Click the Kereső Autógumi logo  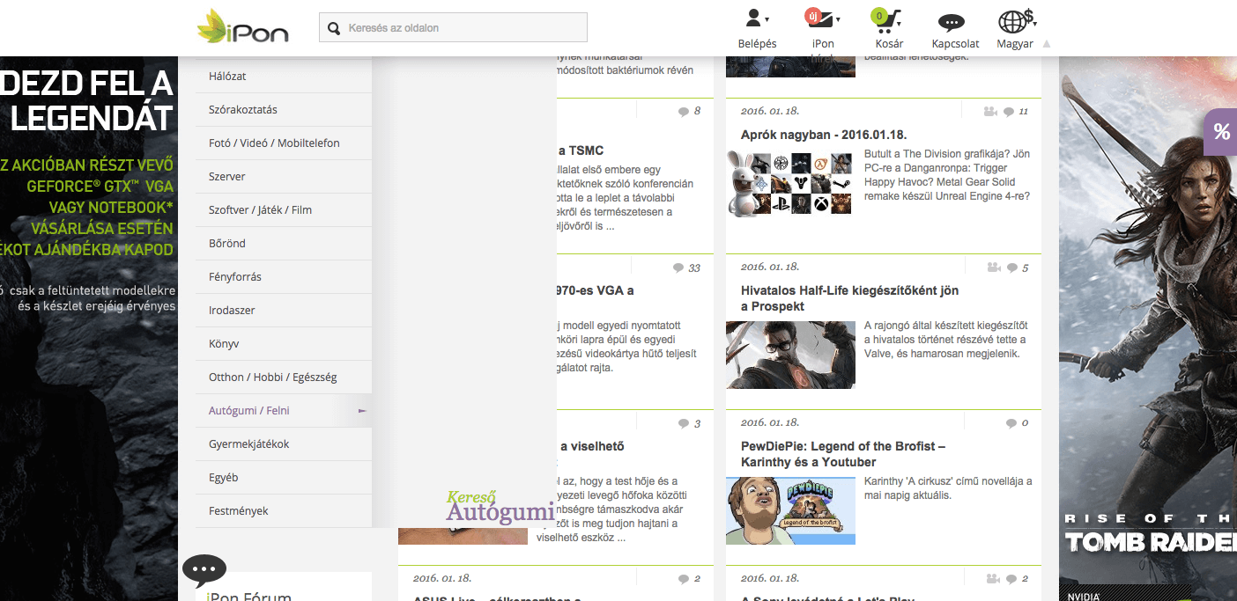point(500,507)
